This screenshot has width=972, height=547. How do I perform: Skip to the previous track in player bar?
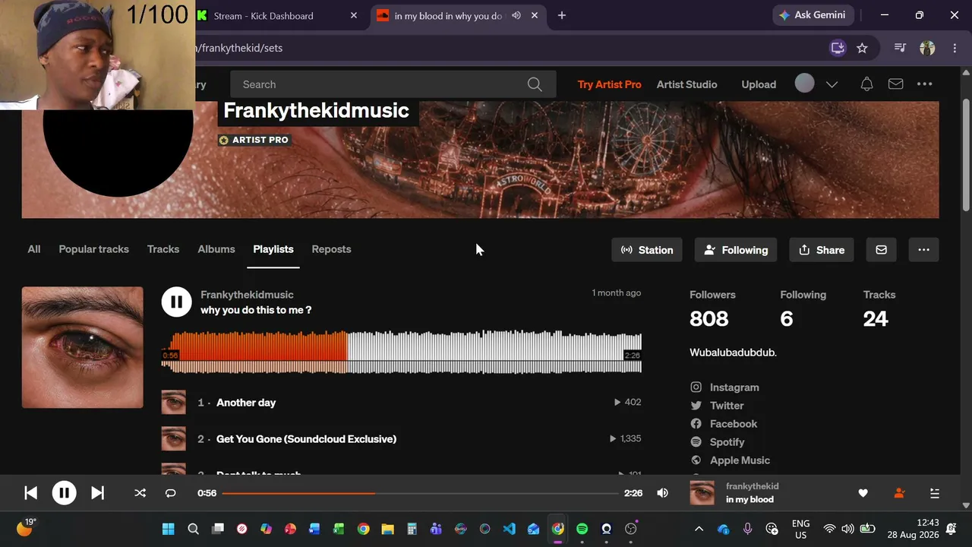(30, 493)
